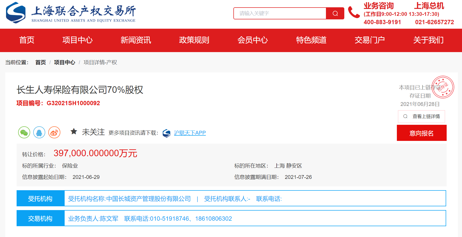Screen dimensions: 462x237
Task: Toggle the star follow icon
Action: (74, 131)
